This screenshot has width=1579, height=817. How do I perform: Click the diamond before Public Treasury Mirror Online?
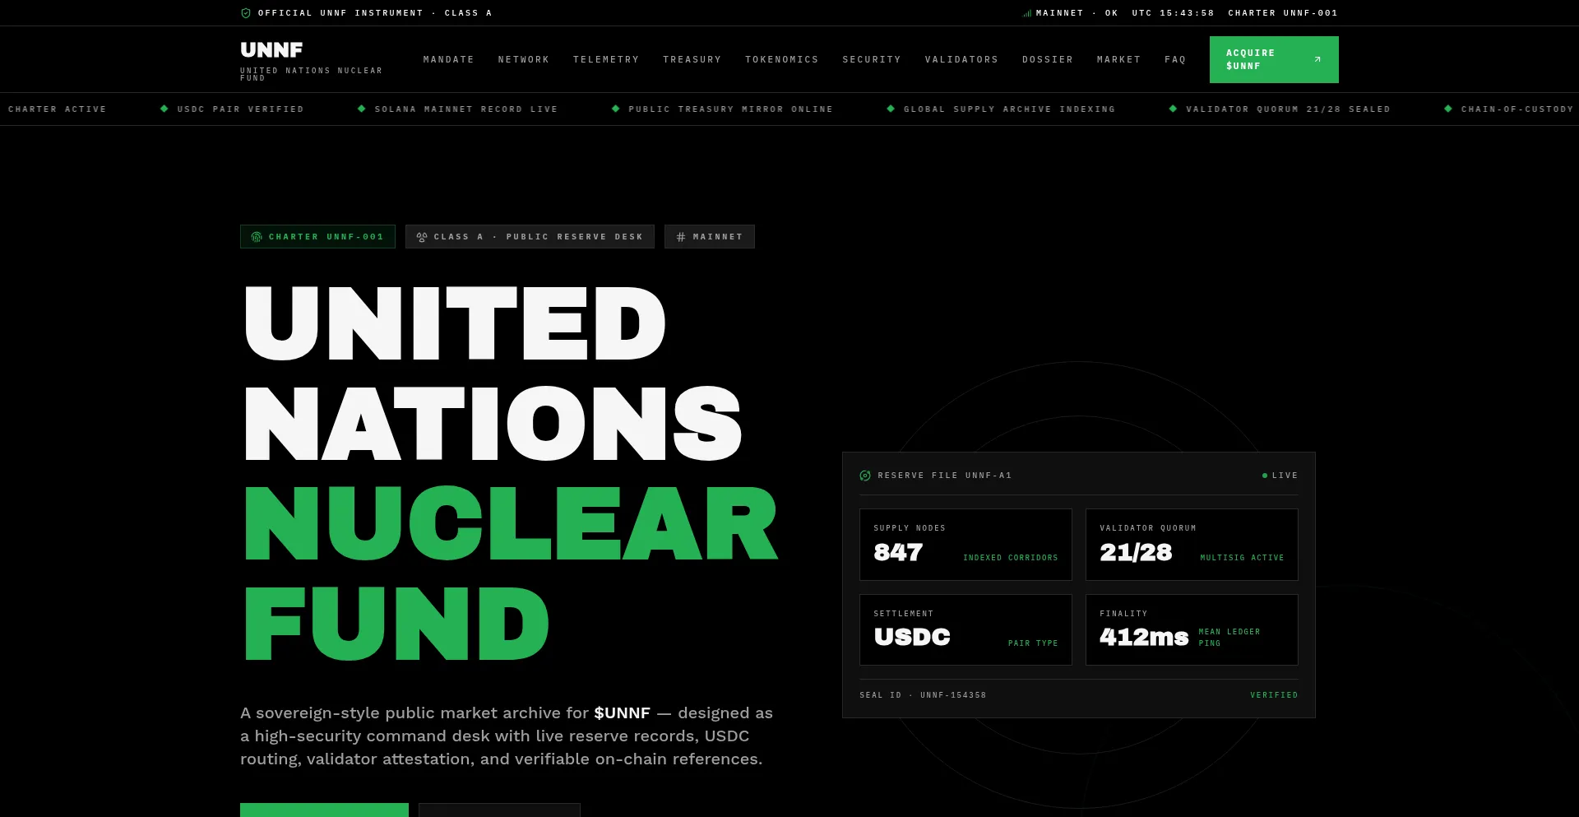tap(616, 109)
